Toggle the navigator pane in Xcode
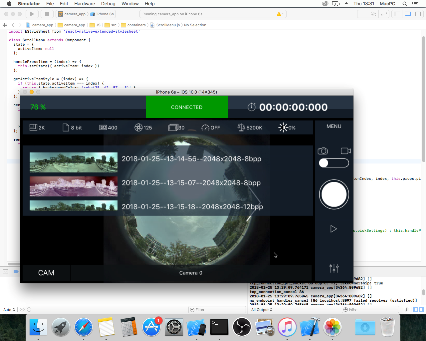This screenshot has height=341, width=426. (x=397, y=14)
